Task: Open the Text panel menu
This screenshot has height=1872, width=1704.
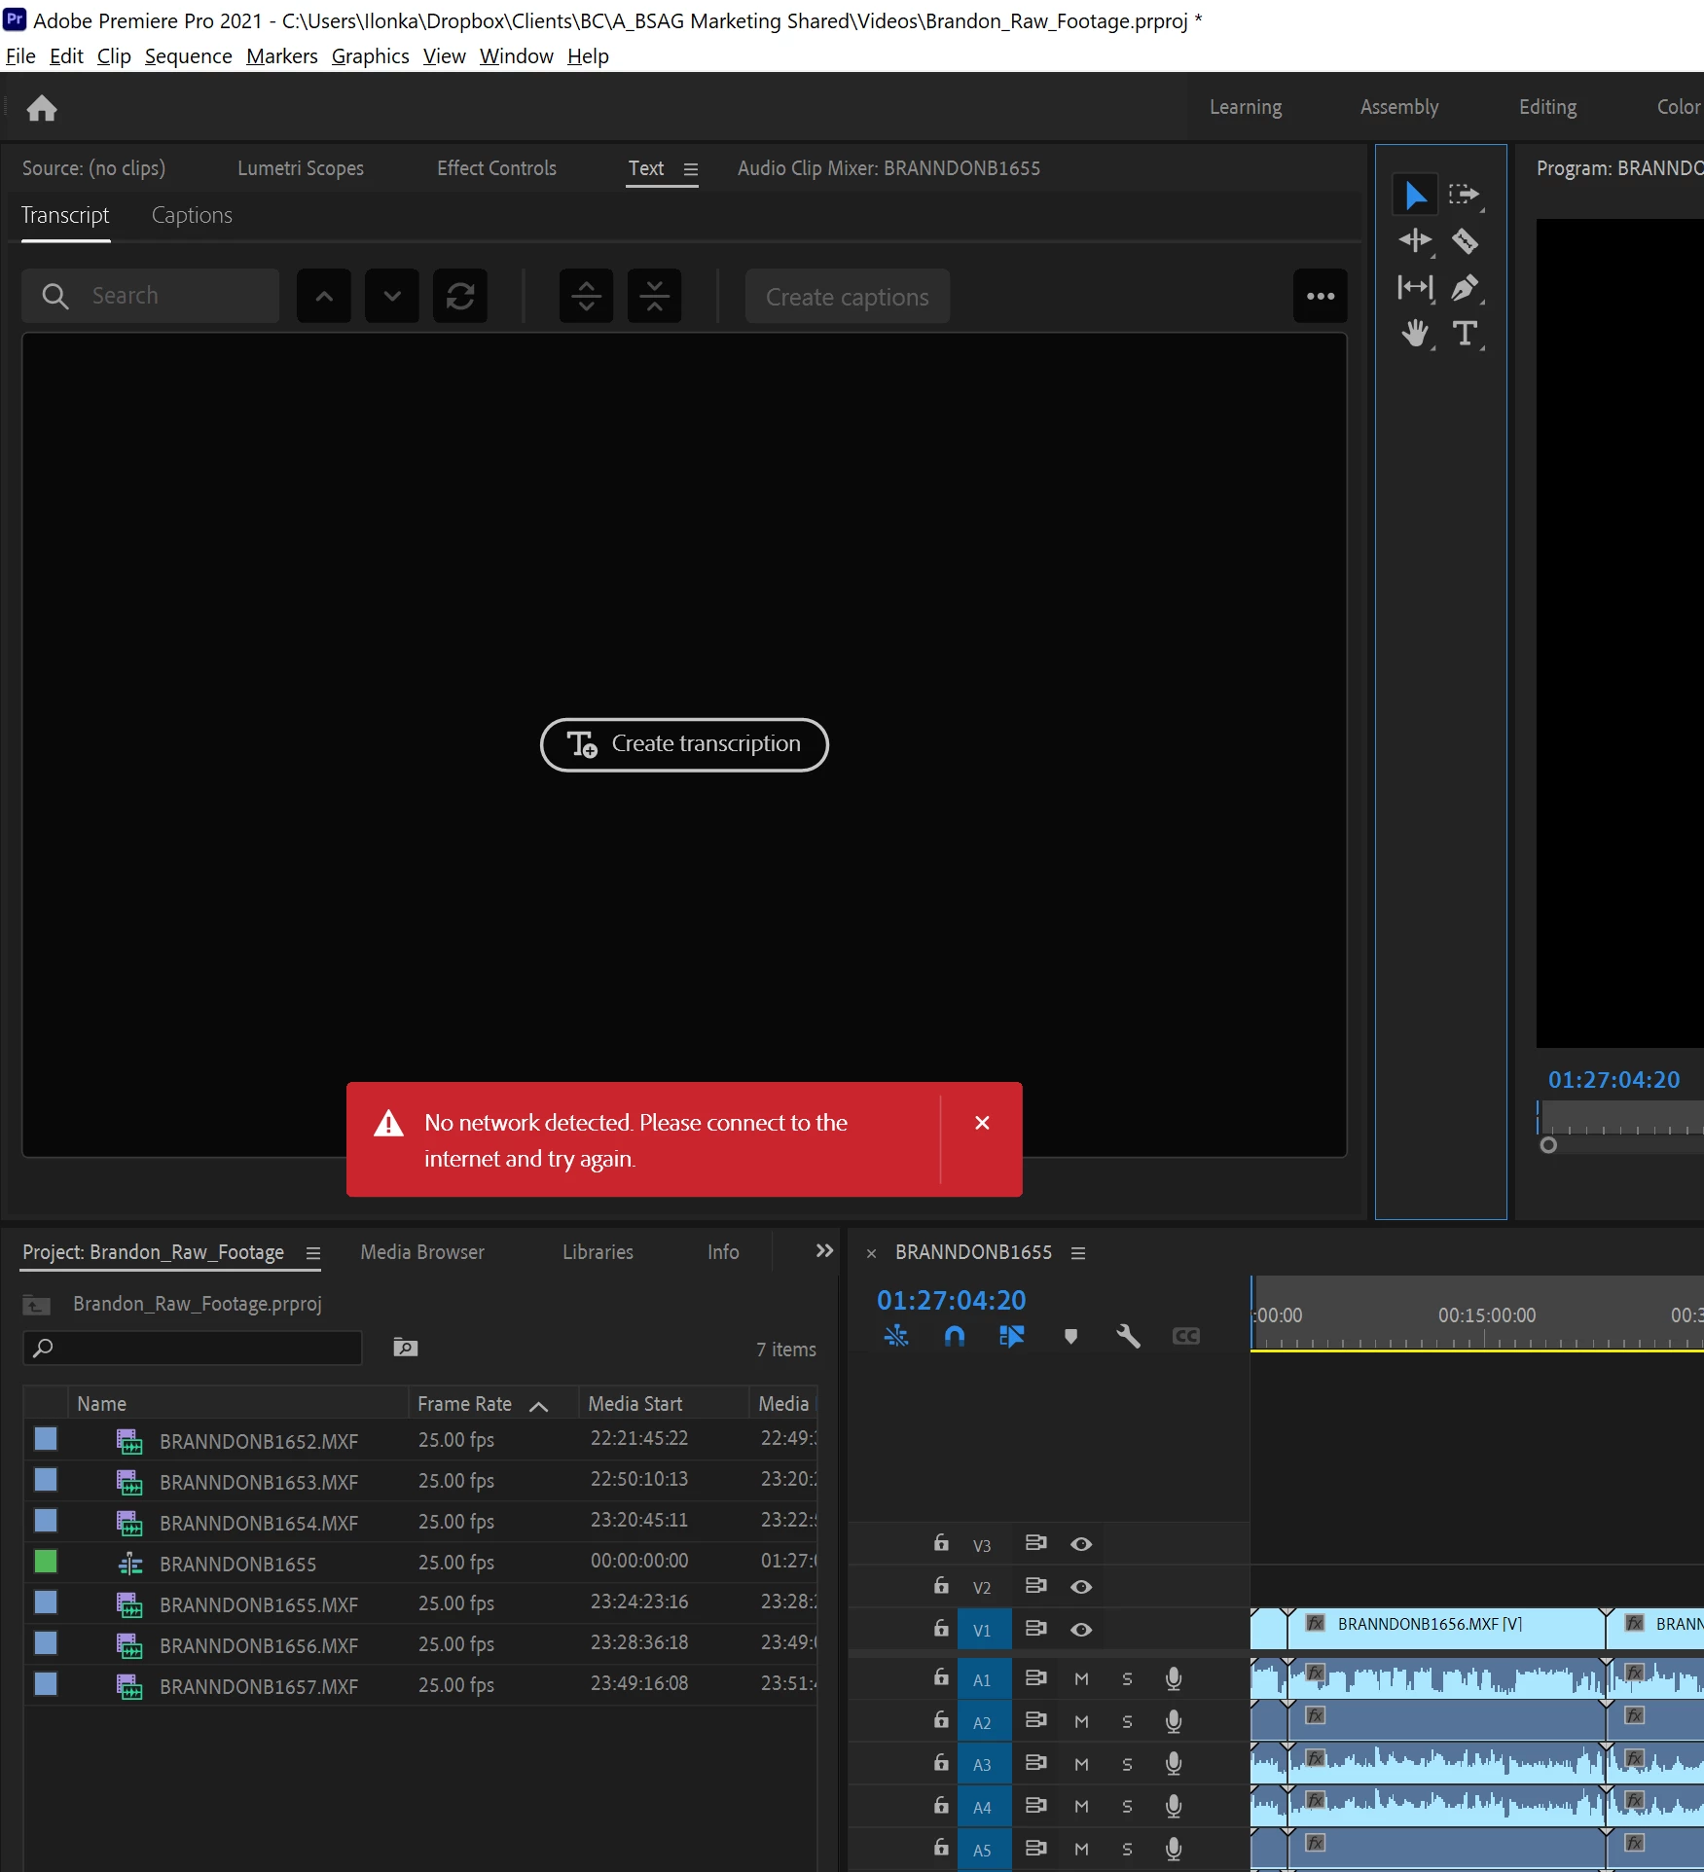Action: tap(691, 169)
